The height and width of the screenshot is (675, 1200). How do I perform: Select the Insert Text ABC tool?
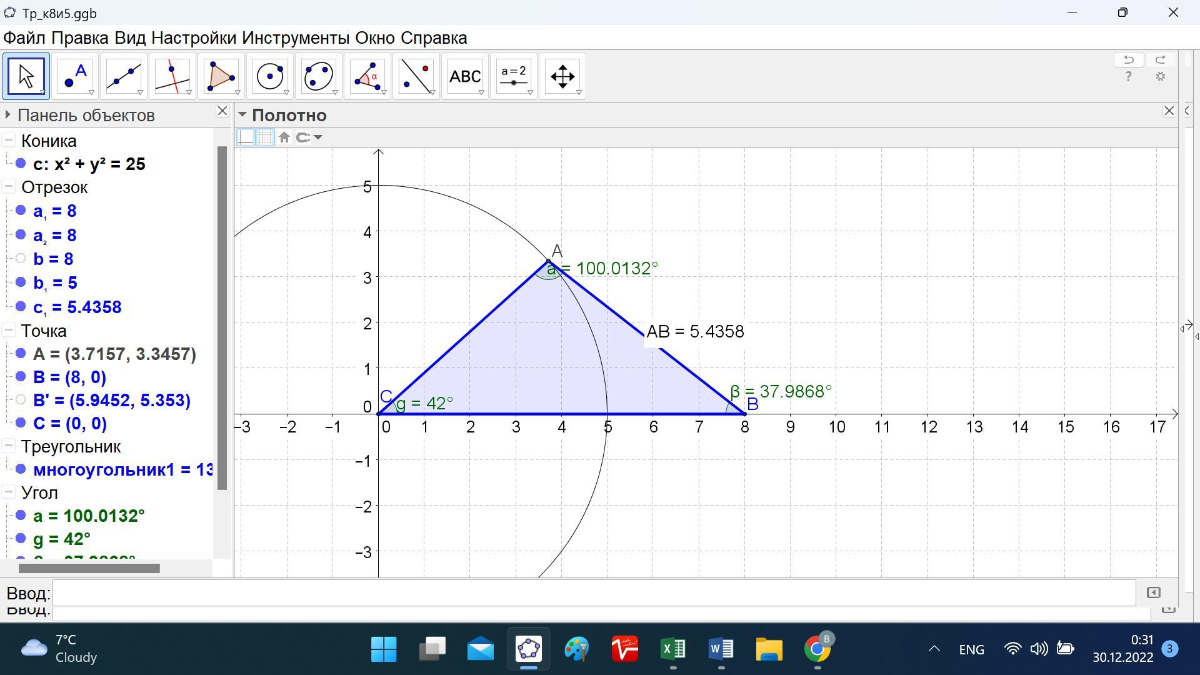[465, 76]
